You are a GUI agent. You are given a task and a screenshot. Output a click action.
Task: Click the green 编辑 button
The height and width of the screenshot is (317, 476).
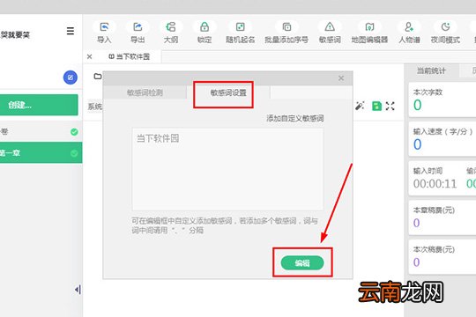302,262
